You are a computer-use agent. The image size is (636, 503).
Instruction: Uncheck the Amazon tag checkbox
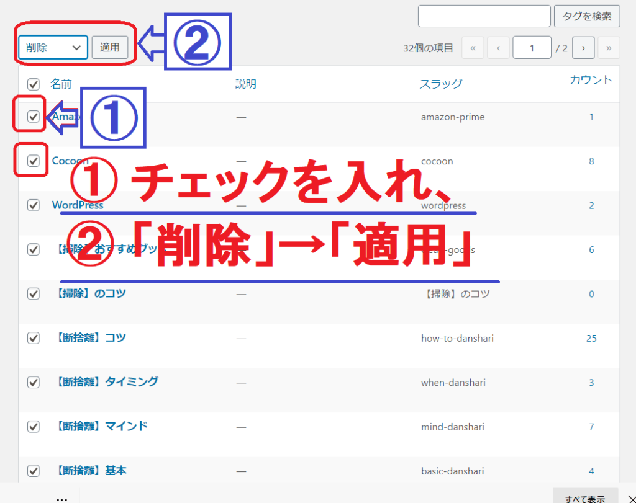[34, 117]
